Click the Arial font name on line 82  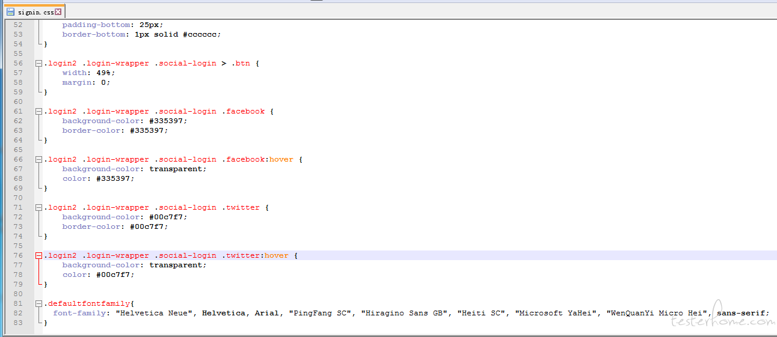point(267,313)
